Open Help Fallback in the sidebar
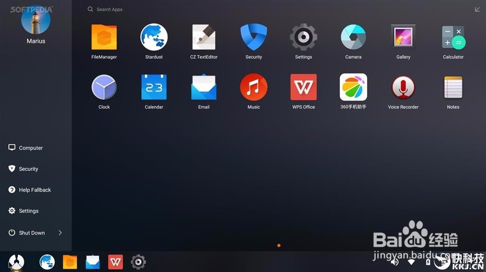Viewport: 486px width, 272px height. pyautogui.click(x=30, y=190)
